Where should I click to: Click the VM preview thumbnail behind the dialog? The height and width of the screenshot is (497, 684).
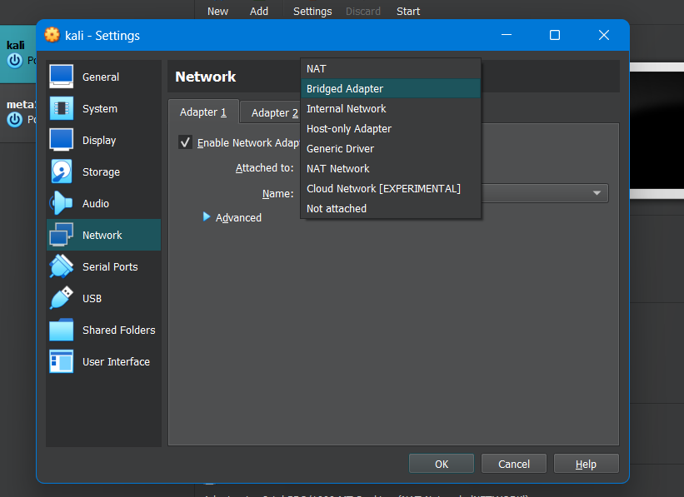(x=657, y=131)
